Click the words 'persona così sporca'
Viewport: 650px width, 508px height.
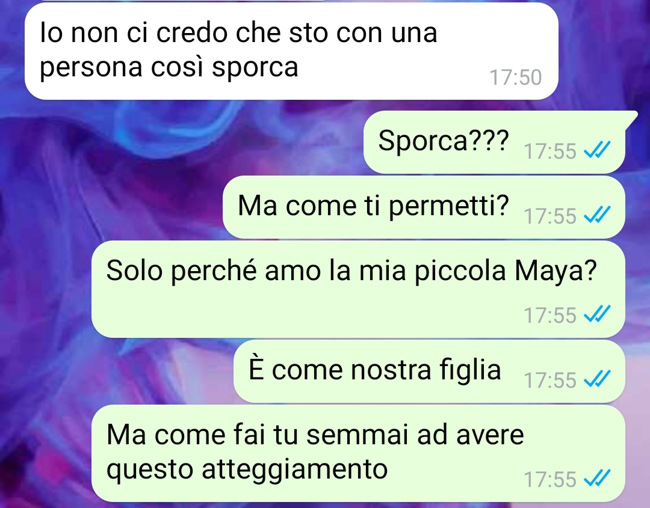(x=169, y=67)
